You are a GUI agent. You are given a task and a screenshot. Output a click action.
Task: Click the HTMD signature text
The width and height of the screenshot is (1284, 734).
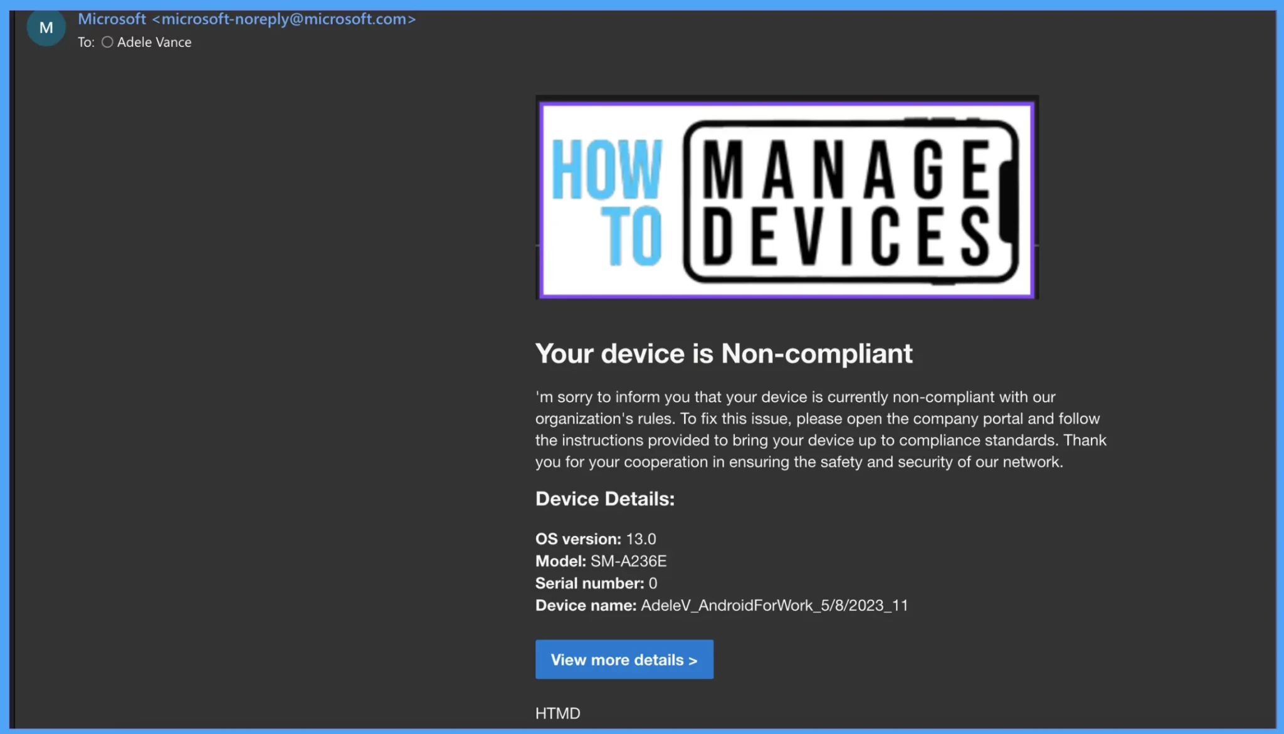point(557,713)
